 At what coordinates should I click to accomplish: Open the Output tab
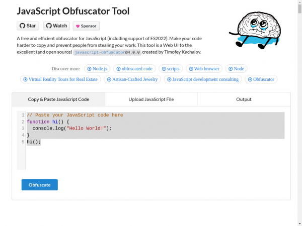point(244,99)
